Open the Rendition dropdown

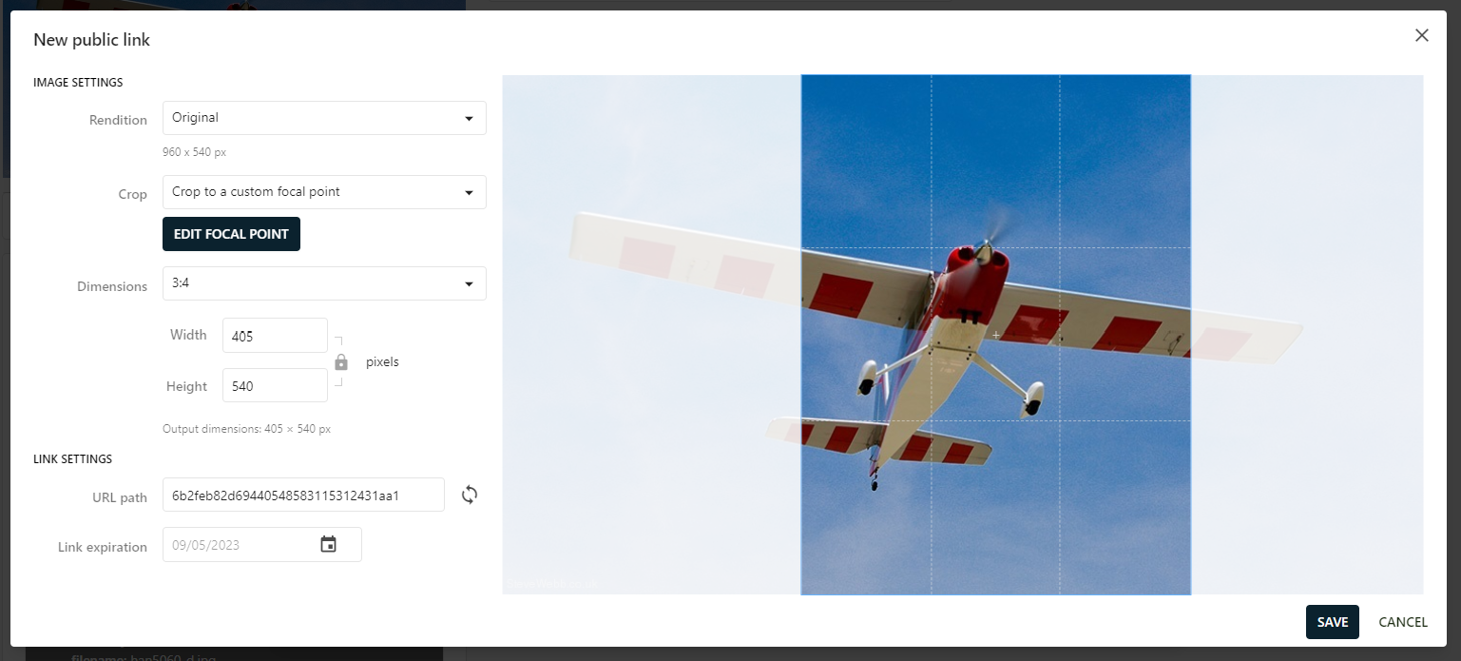[324, 118]
